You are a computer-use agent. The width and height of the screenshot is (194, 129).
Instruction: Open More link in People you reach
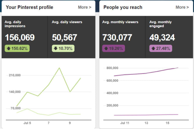(x=182, y=7)
